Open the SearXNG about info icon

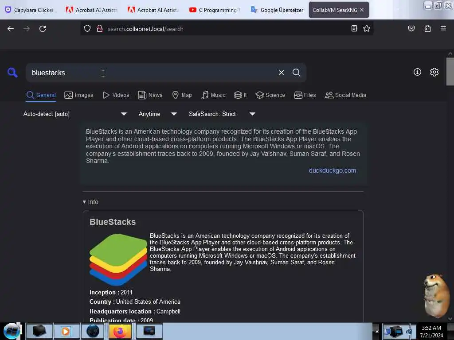(417, 72)
